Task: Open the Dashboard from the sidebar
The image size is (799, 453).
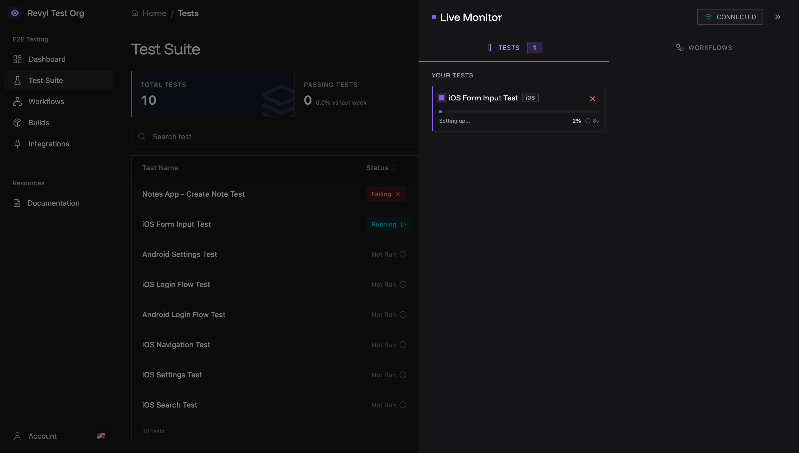Action: (47, 59)
